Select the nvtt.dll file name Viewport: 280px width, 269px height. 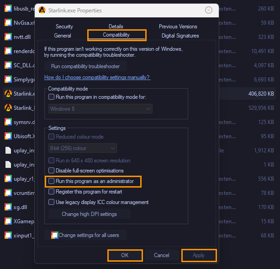22,37
